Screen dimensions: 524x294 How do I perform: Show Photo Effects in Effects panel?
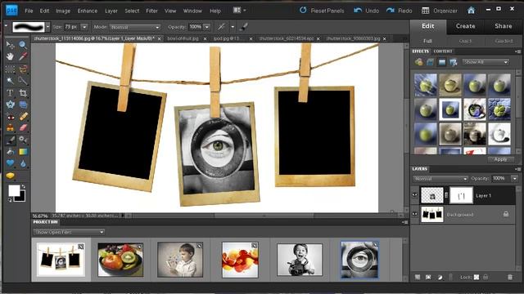coord(442,62)
